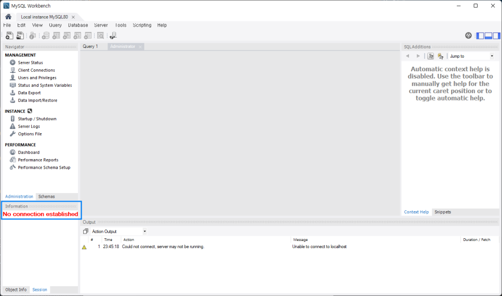502x296 pixels.
Task: Switch to the Snippets tab
Action: pyautogui.click(x=443, y=212)
